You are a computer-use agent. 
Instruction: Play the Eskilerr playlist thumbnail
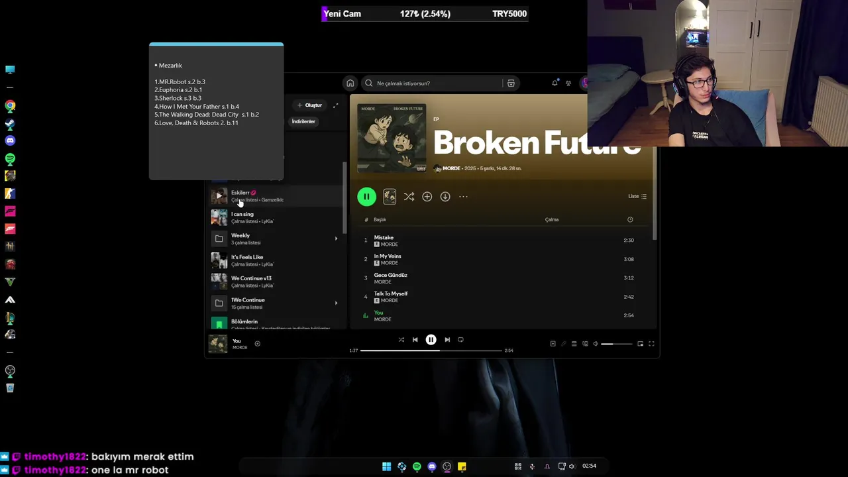point(219,196)
